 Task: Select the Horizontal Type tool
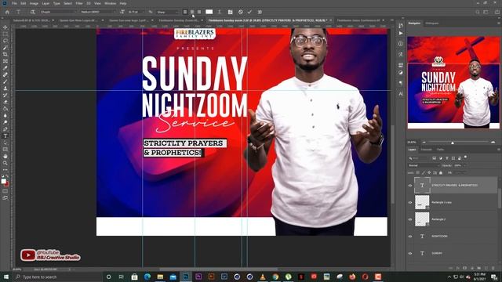[5, 136]
